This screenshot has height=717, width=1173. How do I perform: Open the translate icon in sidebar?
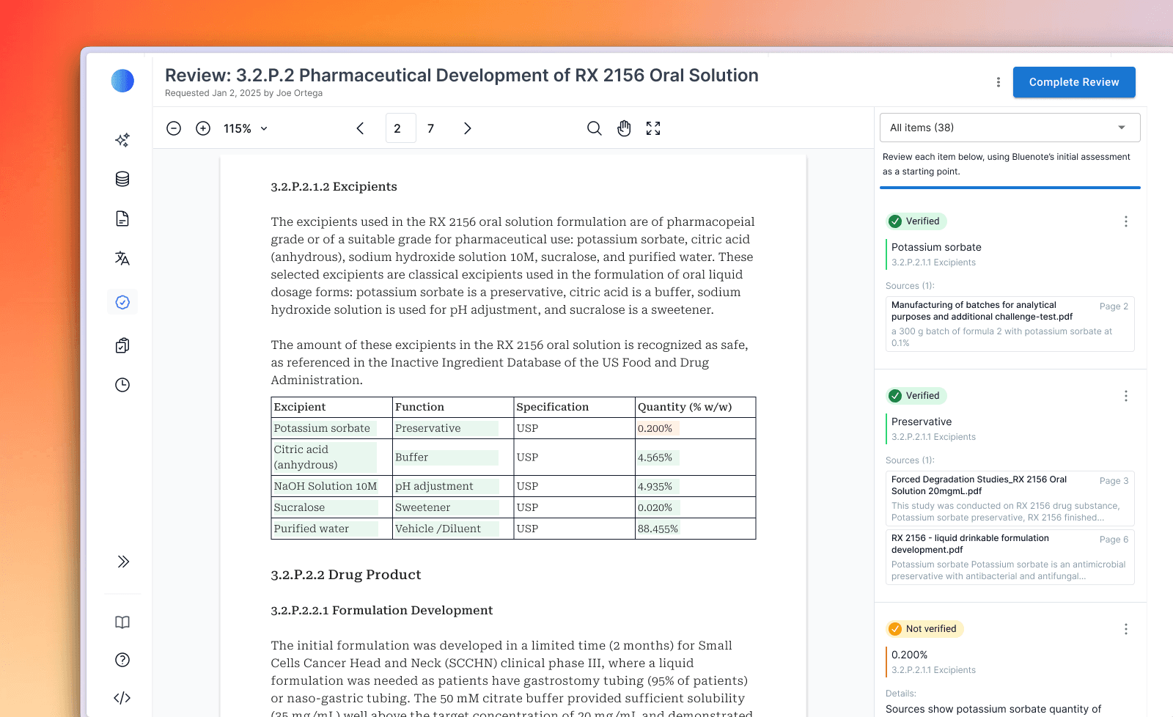(x=122, y=258)
